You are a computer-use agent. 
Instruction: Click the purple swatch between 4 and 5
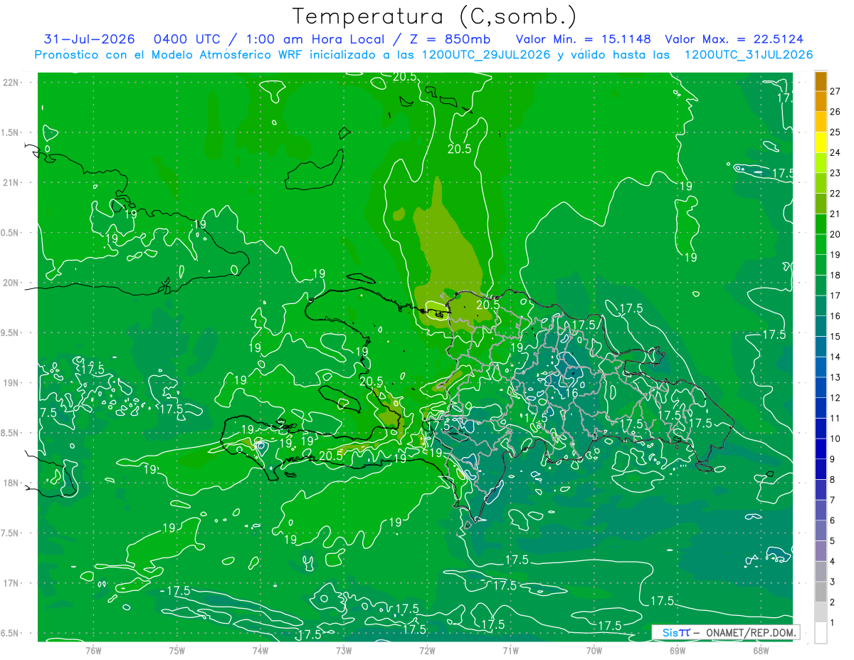coord(821,551)
